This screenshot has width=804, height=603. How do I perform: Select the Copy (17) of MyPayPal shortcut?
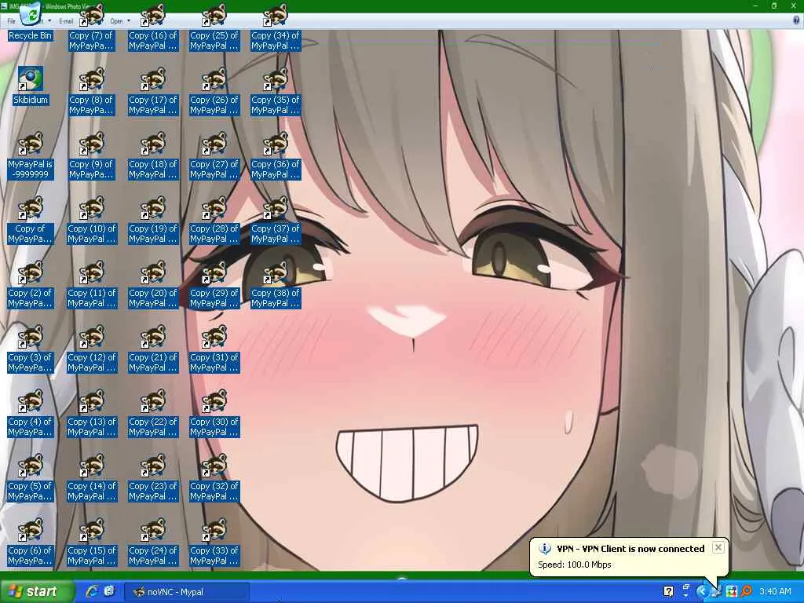153,91
